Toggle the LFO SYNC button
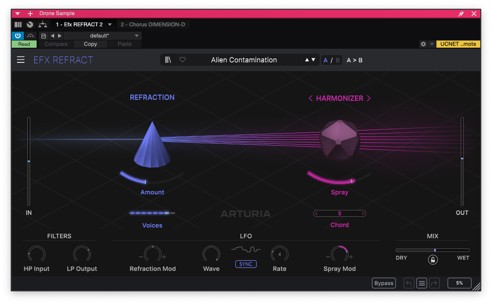This screenshot has height=304, width=492. click(x=246, y=264)
